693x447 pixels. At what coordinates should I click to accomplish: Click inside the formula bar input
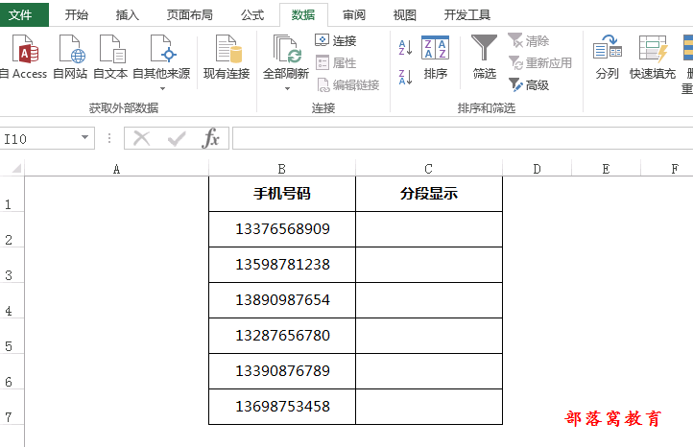pos(461,139)
